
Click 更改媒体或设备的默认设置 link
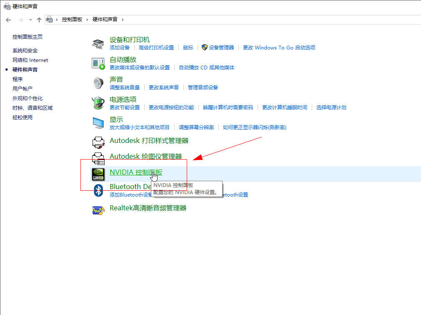tap(140, 67)
